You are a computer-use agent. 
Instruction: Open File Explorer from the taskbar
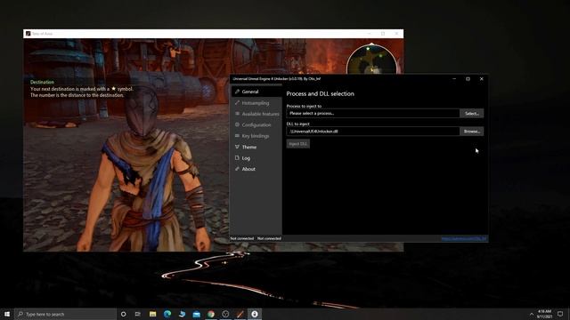[x=152, y=314]
